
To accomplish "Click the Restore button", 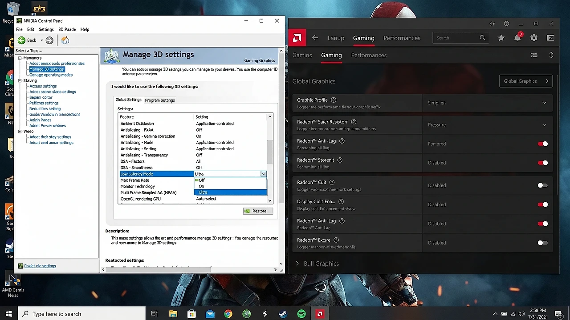I will click(x=258, y=211).
